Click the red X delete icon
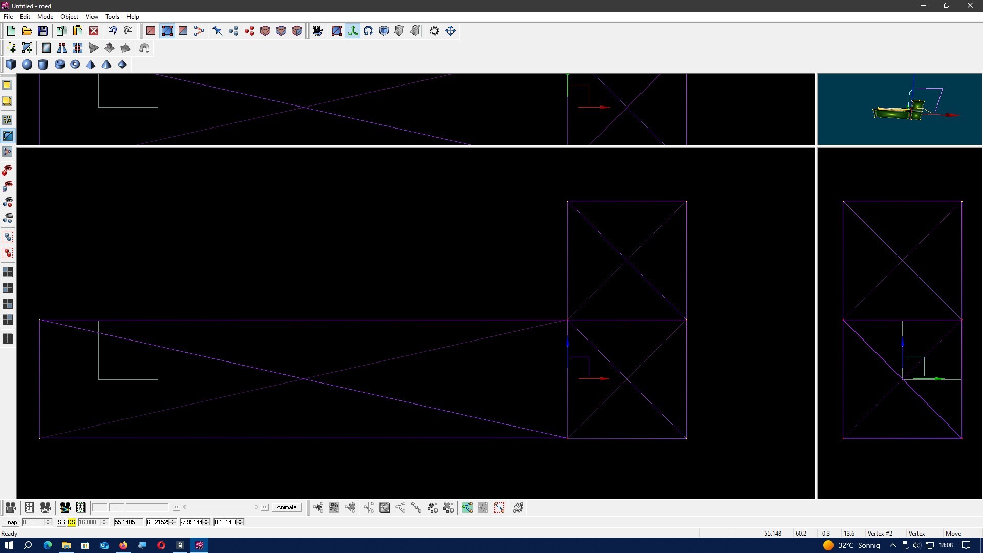Screen dimensions: 983x553 click(x=94, y=31)
